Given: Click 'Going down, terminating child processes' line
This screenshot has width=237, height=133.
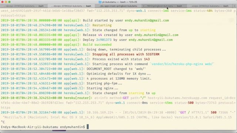Looking at the screenshot, I should (126, 50).
